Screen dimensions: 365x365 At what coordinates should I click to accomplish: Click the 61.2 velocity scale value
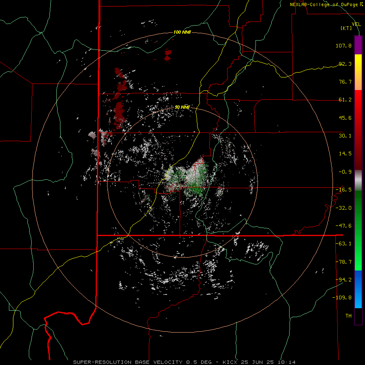point(345,100)
